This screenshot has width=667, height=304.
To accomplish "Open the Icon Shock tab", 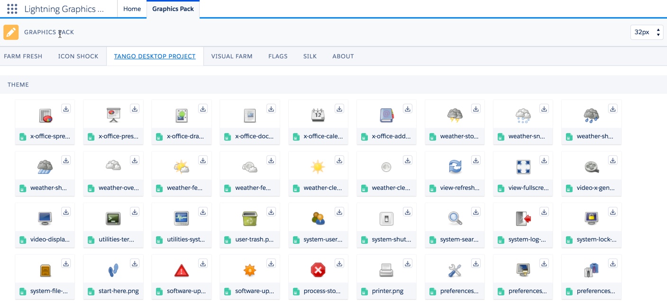I will (x=78, y=56).
